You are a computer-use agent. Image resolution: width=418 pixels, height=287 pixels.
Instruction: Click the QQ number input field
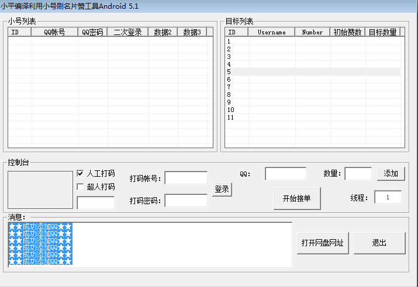tap(285, 174)
